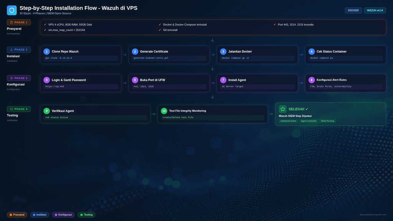Click the step 8 number circle
The image size is (393, 221).
pyautogui.click(x=312, y=80)
